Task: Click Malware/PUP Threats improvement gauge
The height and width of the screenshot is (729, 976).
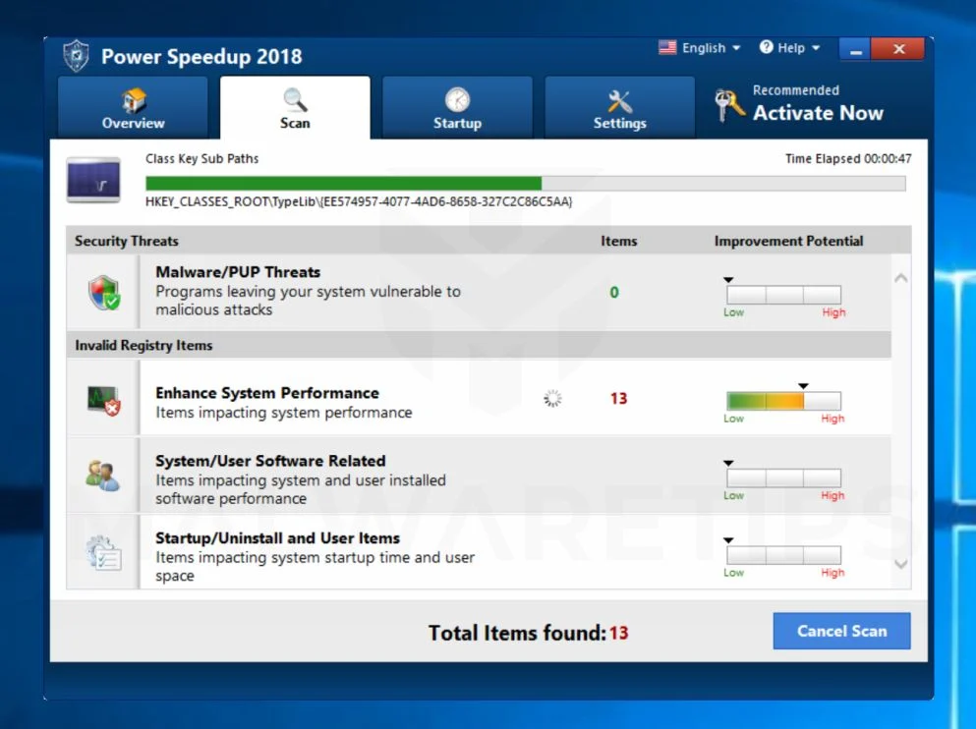Action: point(783,294)
